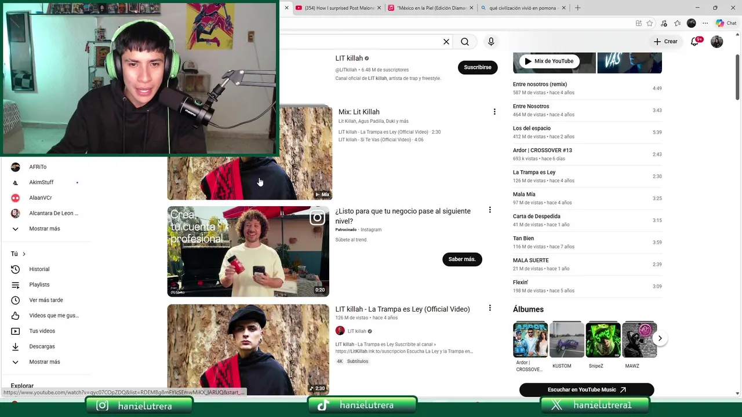Screen dimensions: 742x417
Task: Click Escuchar en YouTube Music button
Action: (587, 390)
